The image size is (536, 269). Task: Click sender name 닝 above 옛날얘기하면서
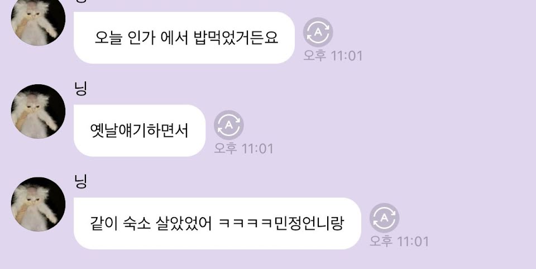click(80, 89)
